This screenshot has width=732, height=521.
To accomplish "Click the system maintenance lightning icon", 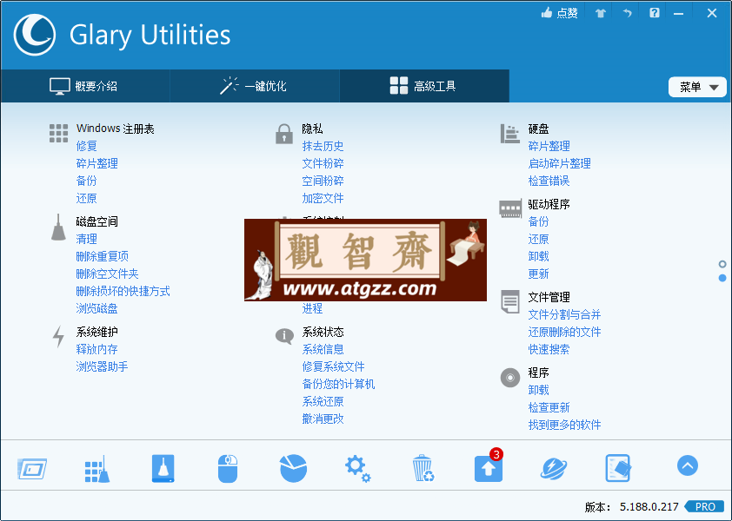I will (x=58, y=336).
